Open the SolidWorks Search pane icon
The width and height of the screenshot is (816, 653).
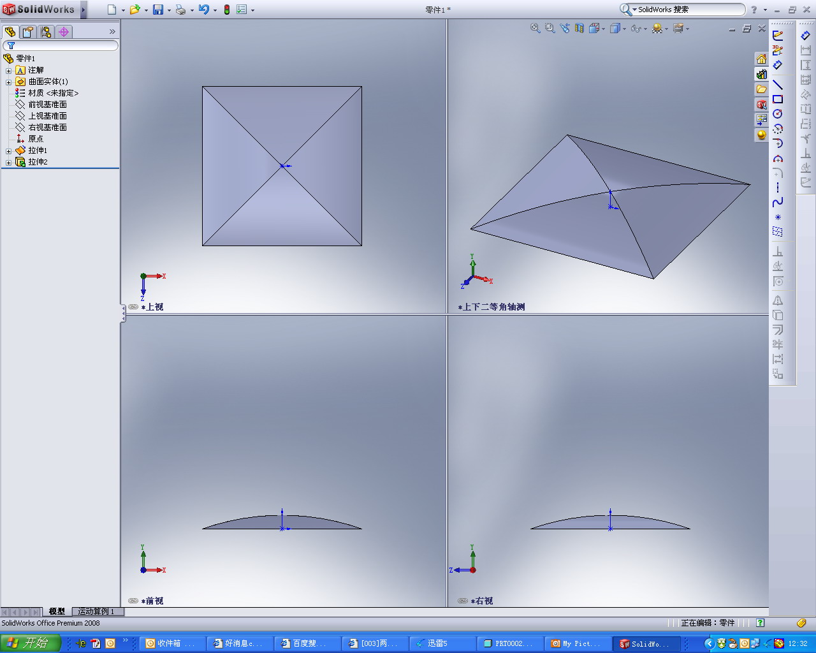[761, 105]
